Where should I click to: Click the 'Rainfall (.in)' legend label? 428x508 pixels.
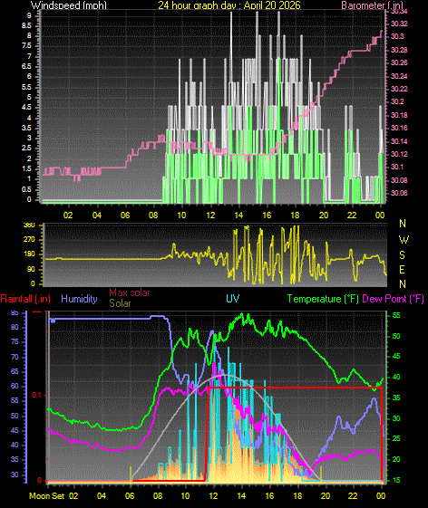coord(25,299)
